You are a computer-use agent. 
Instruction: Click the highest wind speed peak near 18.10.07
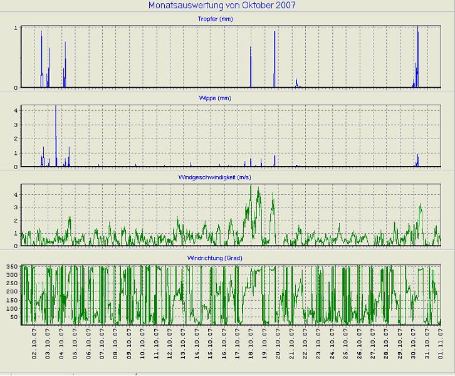251,186
